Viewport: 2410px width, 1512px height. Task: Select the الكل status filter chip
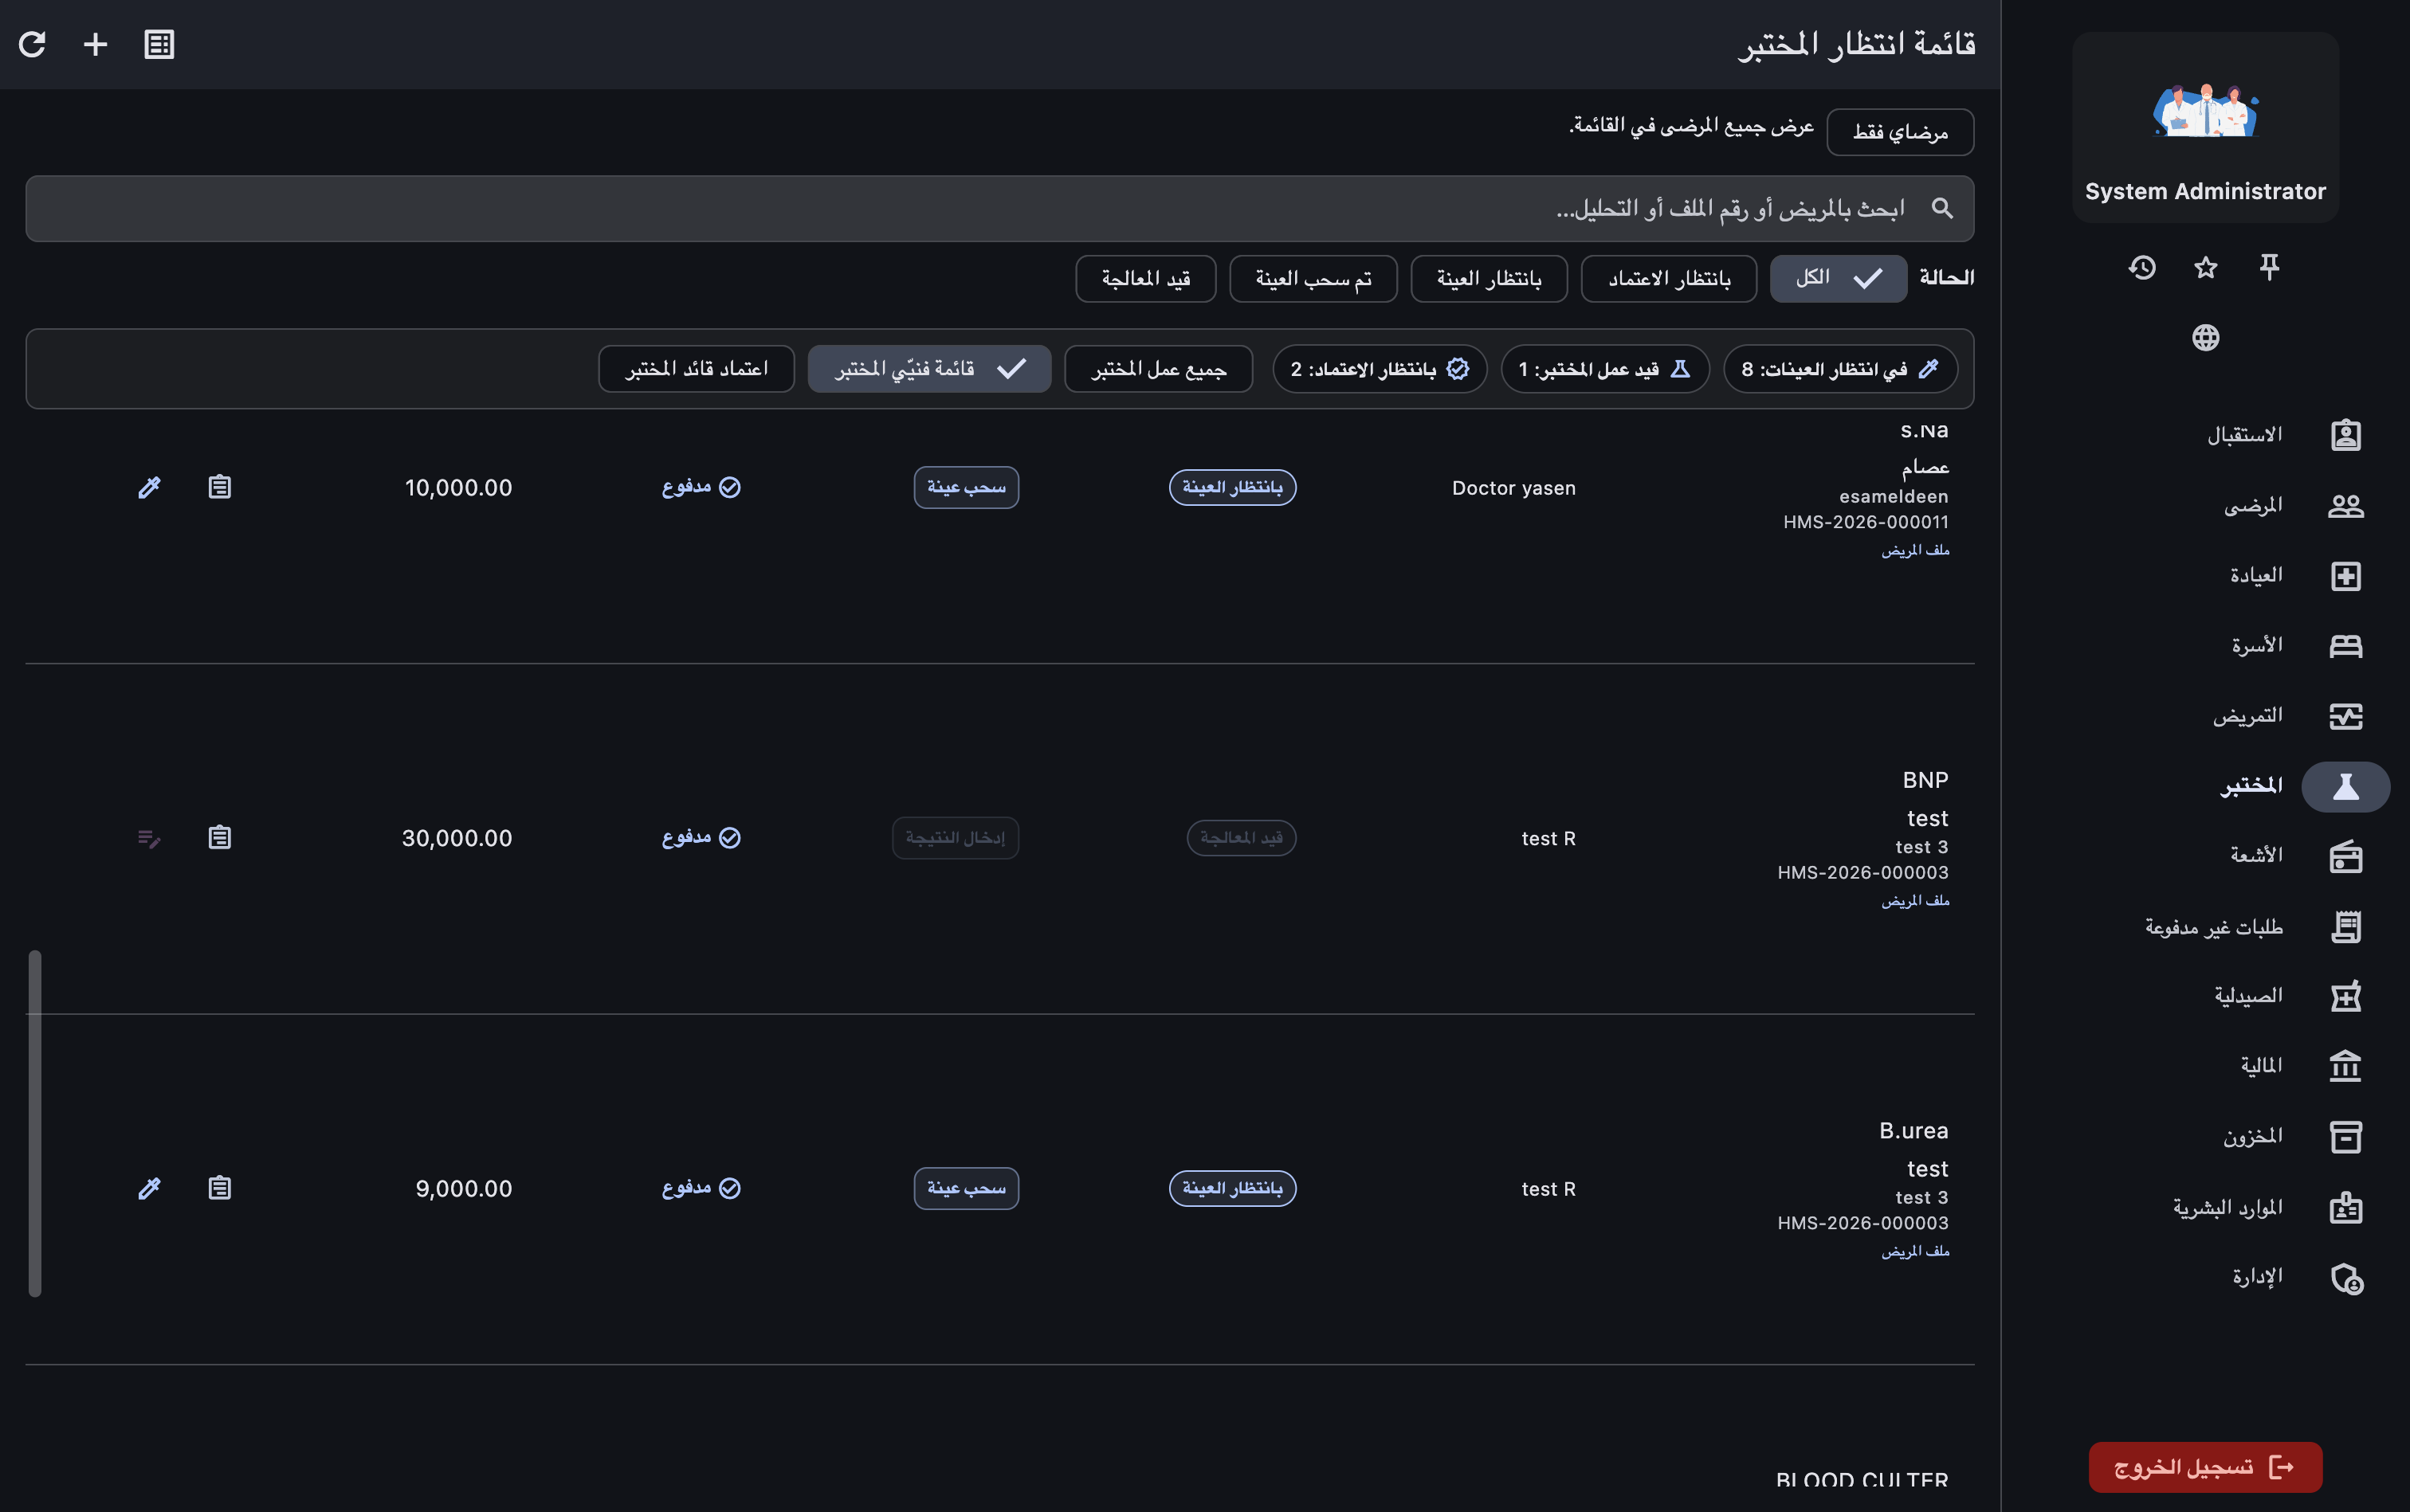pyautogui.click(x=1838, y=278)
